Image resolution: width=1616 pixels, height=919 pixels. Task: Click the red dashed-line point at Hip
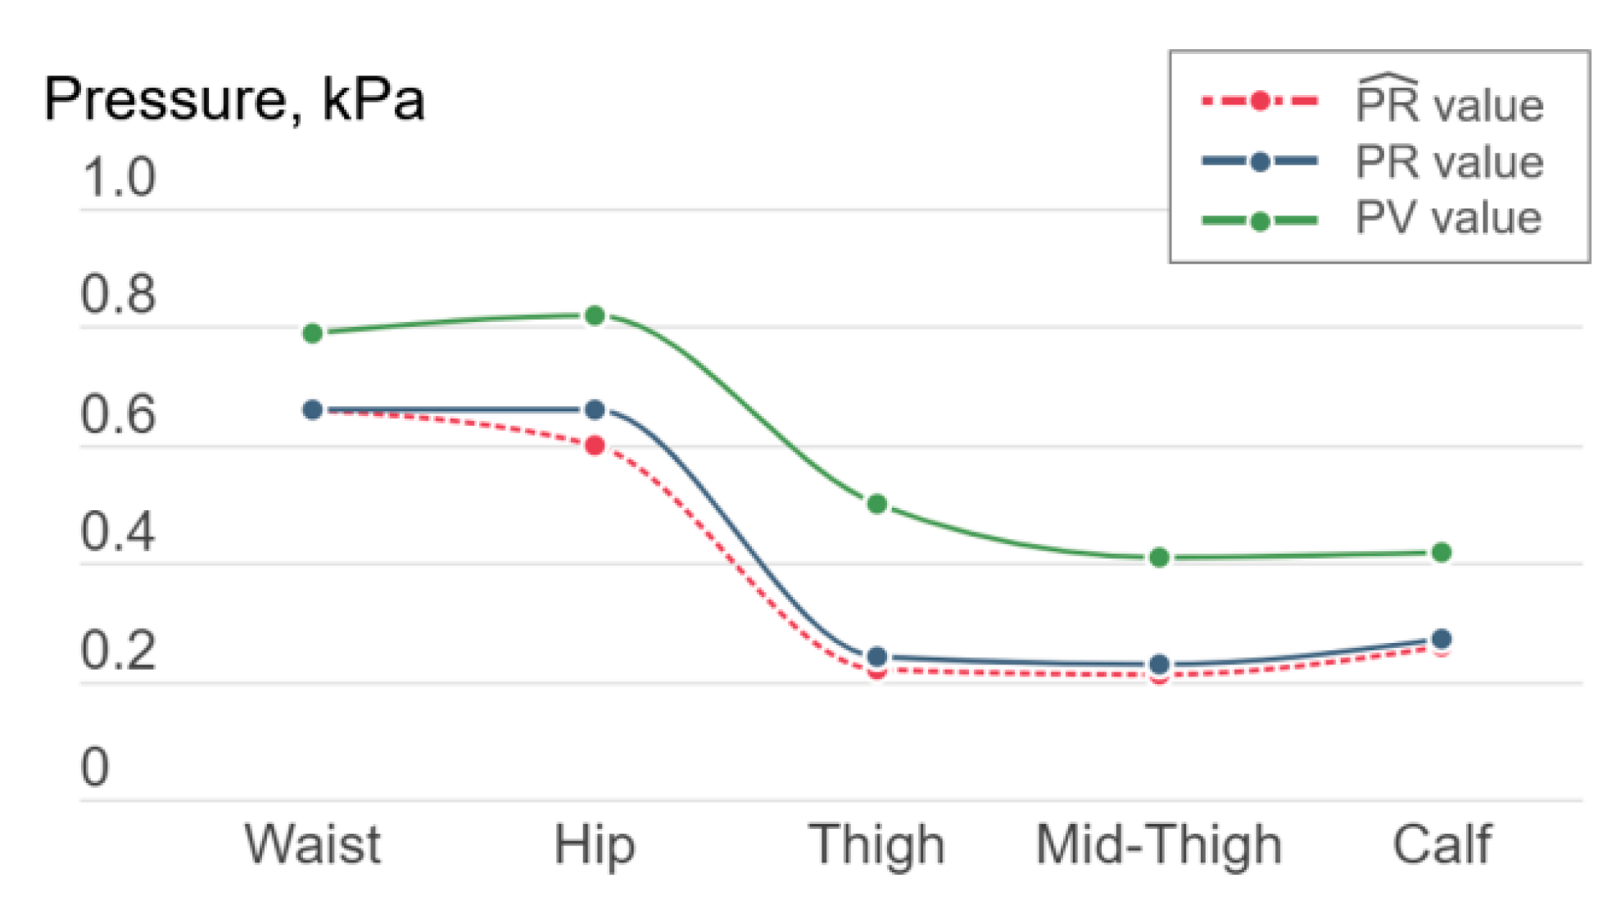(595, 446)
